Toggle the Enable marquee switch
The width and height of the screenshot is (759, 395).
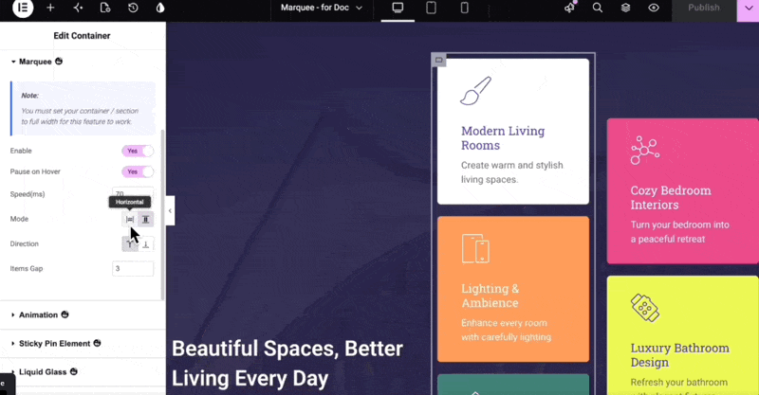(x=138, y=151)
